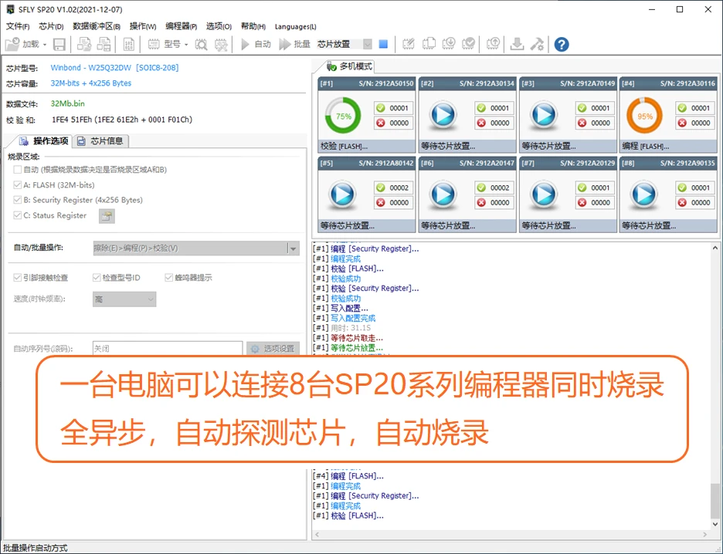Image resolution: width=723 pixels, height=554 pixels.
Task: Toggle B: Security Register checkbox
Action: [17, 200]
